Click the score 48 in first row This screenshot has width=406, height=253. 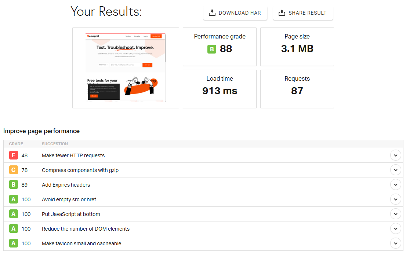pyautogui.click(x=25, y=155)
